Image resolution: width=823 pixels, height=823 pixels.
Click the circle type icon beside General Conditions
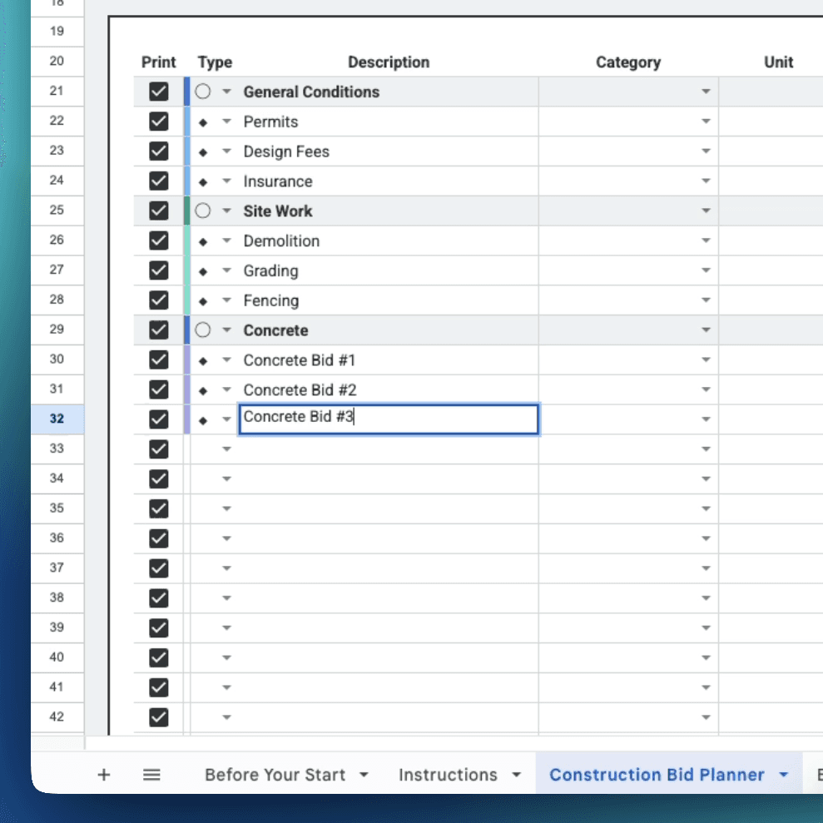coord(202,92)
